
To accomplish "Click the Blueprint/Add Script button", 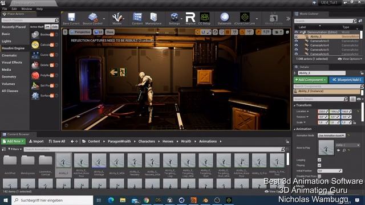I will pyautogui.click(x=346, y=80).
